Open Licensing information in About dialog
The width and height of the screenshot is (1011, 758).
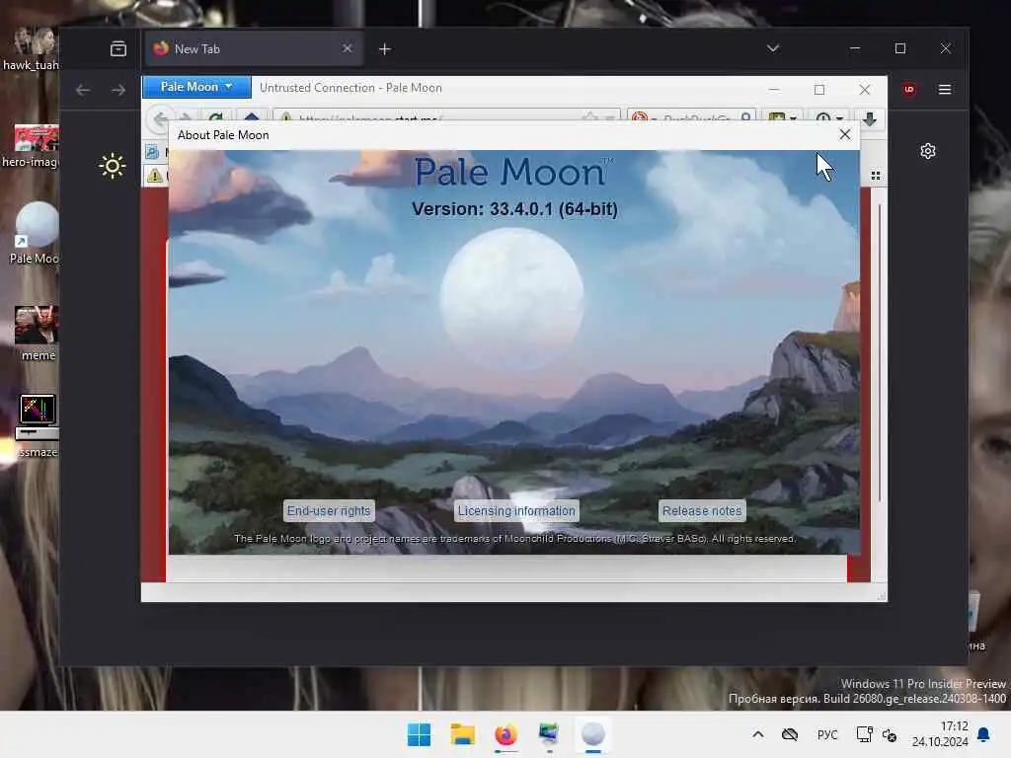click(x=515, y=510)
